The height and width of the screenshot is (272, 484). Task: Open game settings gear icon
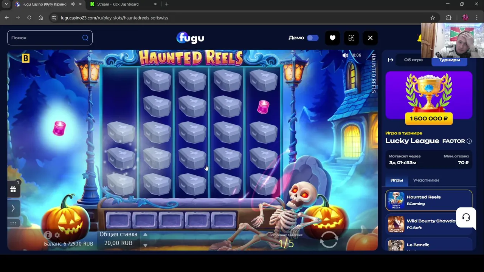tap(57, 235)
